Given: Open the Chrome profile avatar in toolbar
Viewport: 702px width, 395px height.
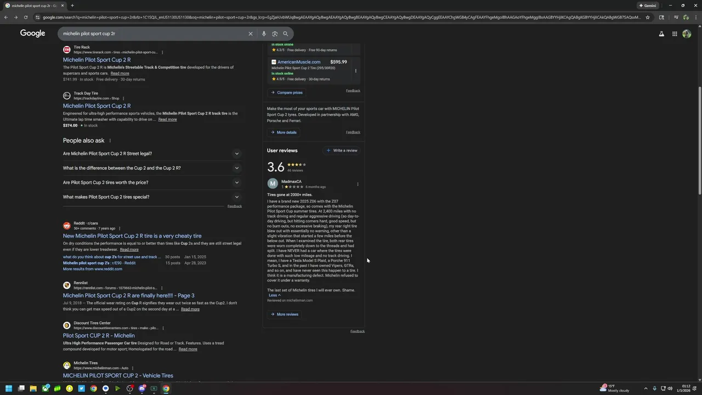Looking at the screenshot, I should 686,17.
